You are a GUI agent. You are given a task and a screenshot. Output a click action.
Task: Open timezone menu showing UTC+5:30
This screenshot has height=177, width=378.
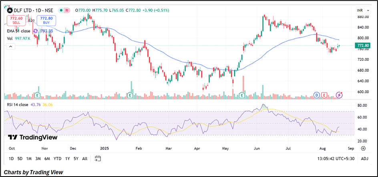point(336,159)
